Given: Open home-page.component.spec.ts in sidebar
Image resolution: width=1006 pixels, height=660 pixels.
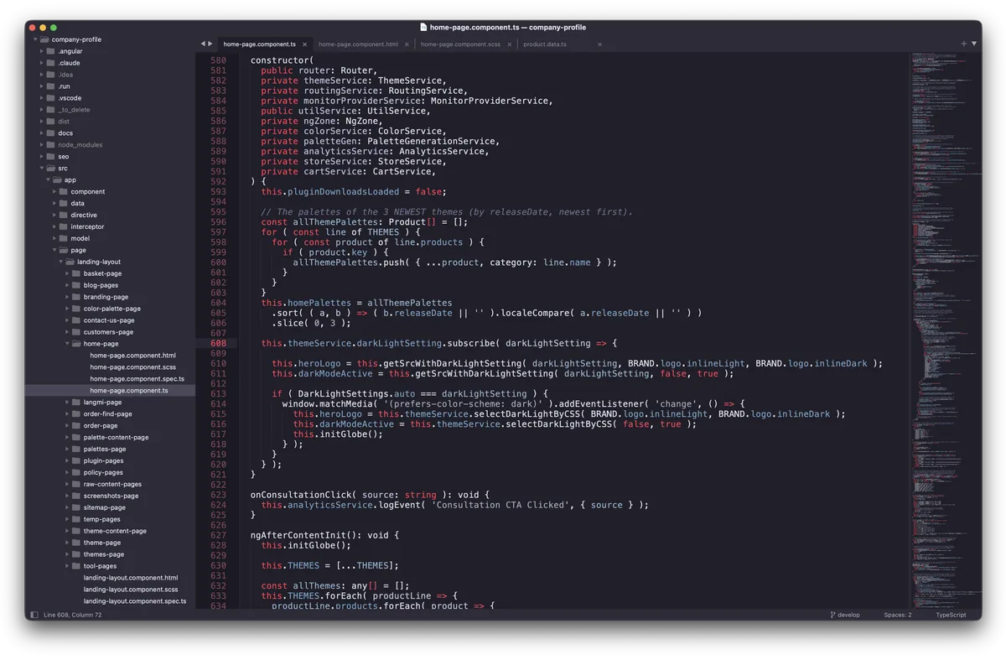Looking at the screenshot, I should tap(137, 379).
